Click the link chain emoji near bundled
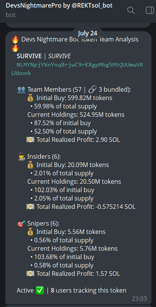The height and width of the screenshot is (307, 156). (92, 90)
